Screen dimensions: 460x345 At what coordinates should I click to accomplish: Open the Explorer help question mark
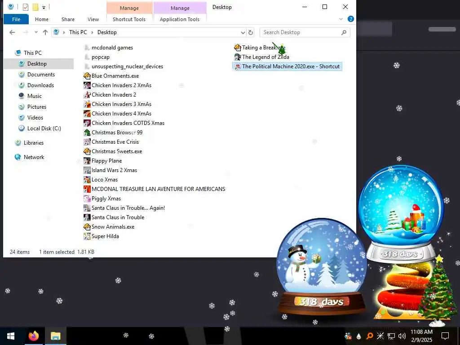[x=350, y=19]
